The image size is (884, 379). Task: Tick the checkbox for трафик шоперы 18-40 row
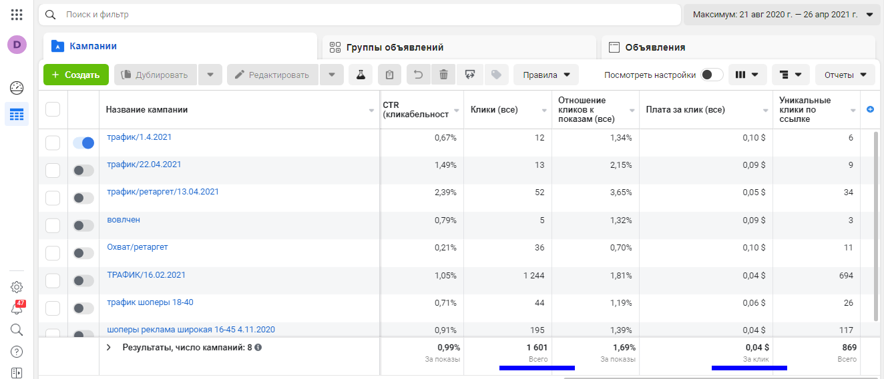[x=53, y=308]
